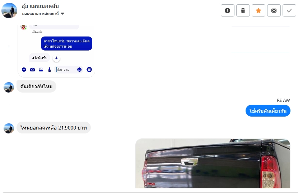Viewport: 298px width, 193px height.
Task: Mark conversation as spam with exclamation icon
Action: pyautogui.click(x=228, y=10)
